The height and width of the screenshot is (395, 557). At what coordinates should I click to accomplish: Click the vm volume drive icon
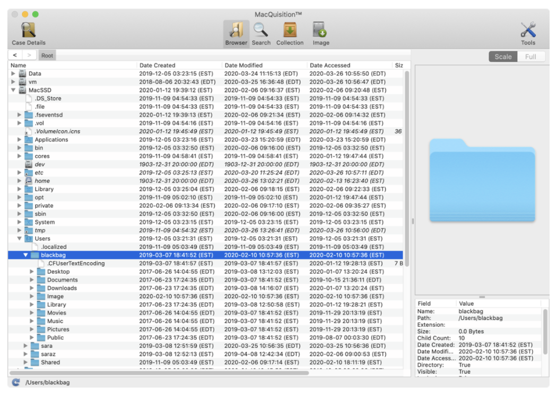(x=22, y=82)
